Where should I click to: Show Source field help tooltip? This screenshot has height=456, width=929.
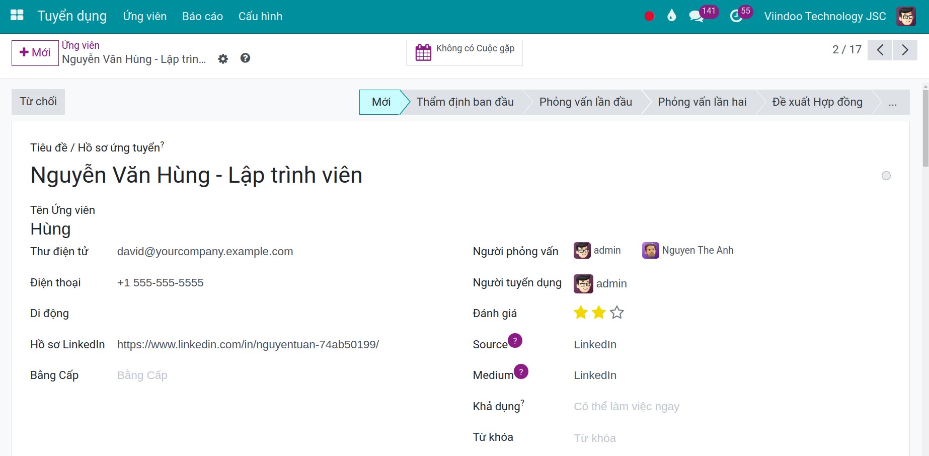pos(515,341)
